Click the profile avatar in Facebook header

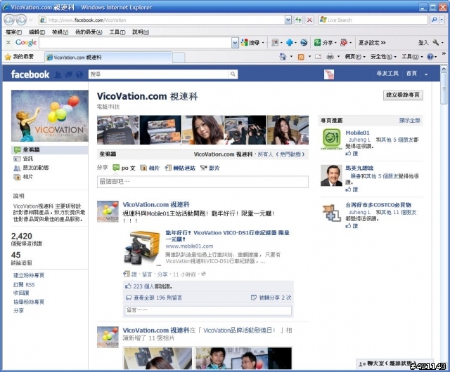click(x=329, y=74)
